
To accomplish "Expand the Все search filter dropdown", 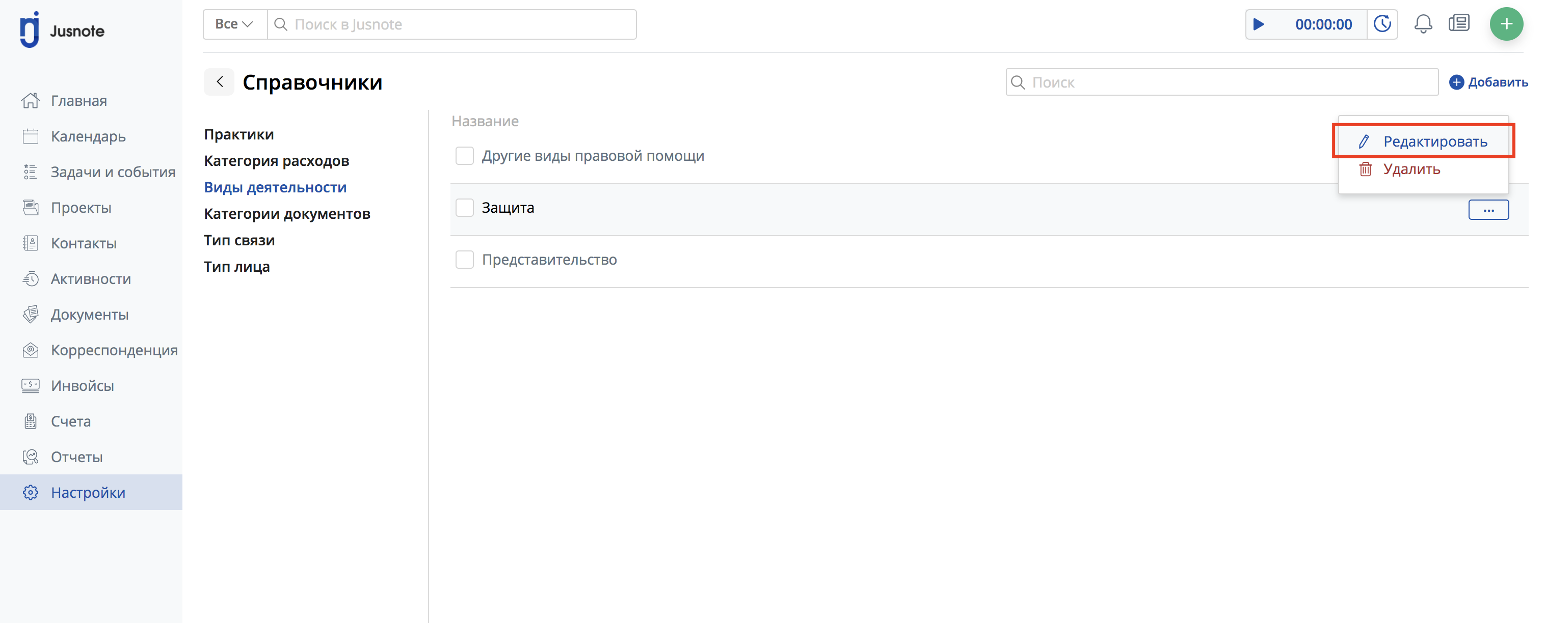I will pyautogui.click(x=234, y=24).
